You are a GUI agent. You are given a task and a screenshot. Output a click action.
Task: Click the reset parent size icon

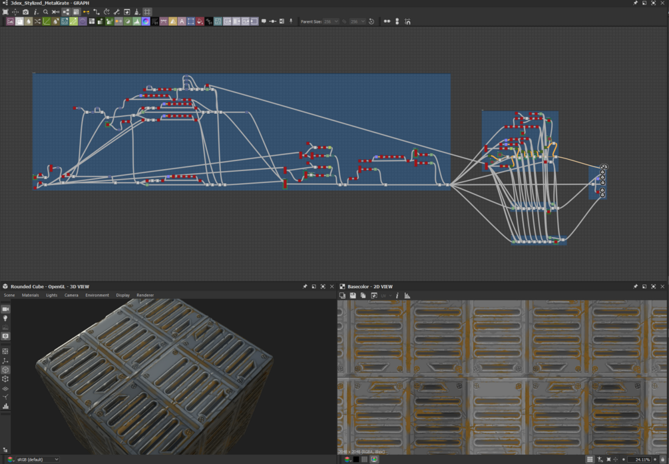371,21
